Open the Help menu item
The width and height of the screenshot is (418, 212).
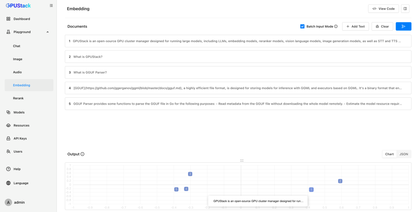pos(17,169)
